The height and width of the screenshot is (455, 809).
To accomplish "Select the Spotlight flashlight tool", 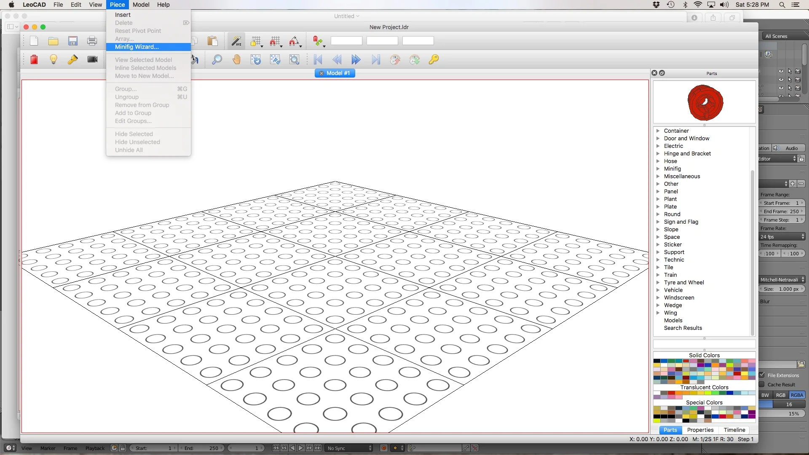I will [x=73, y=59].
